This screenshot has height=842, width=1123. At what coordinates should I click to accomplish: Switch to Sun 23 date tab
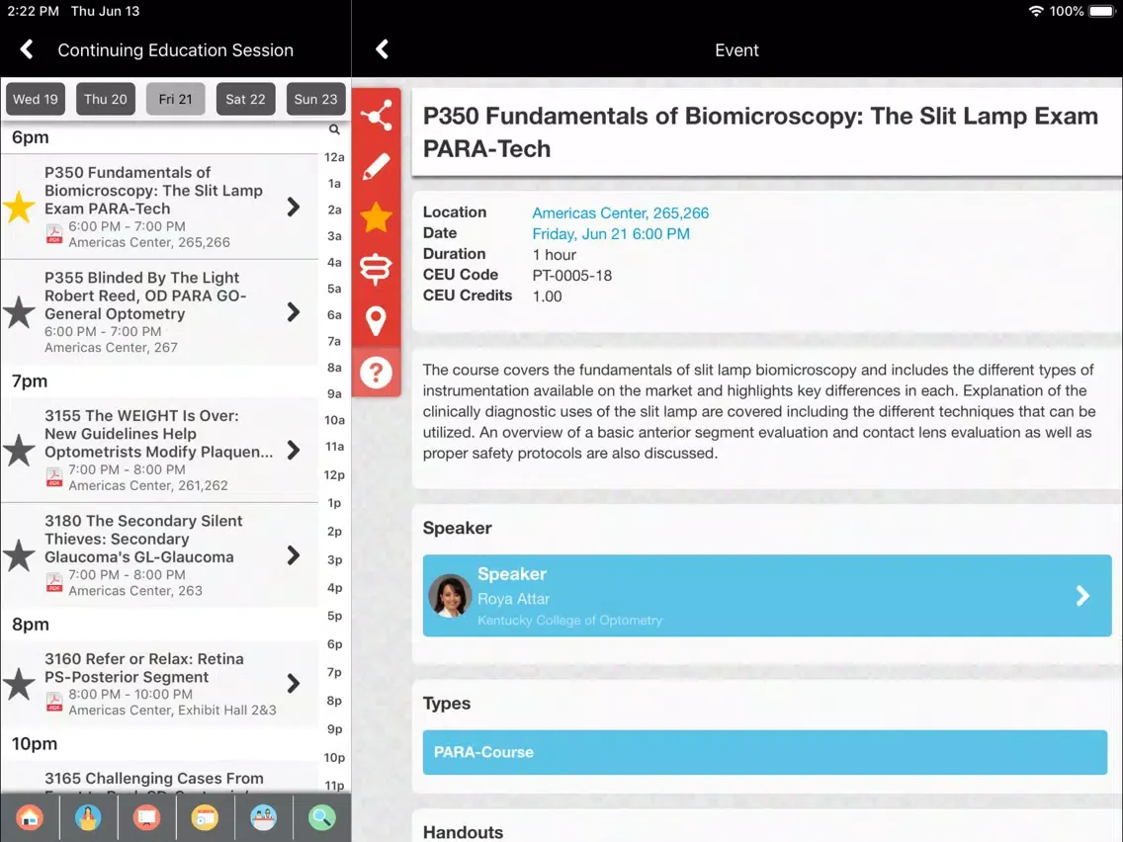tap(316, 99)
